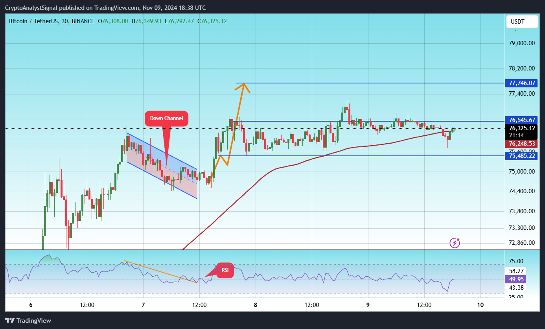The image size is (545, 329).
Task: Click the high value H76,349.93
Action: click(146, 21)
